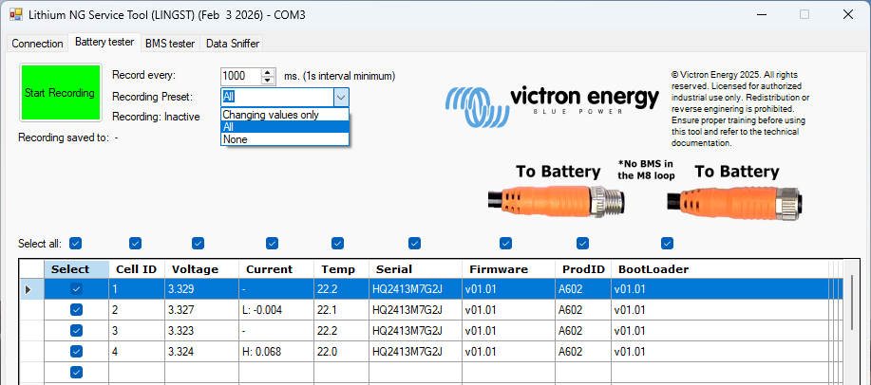The height and width of the screenshot is (385, 871).
Task: Increase the record interval with the up arrow
Action: click(x=268, y=71)
